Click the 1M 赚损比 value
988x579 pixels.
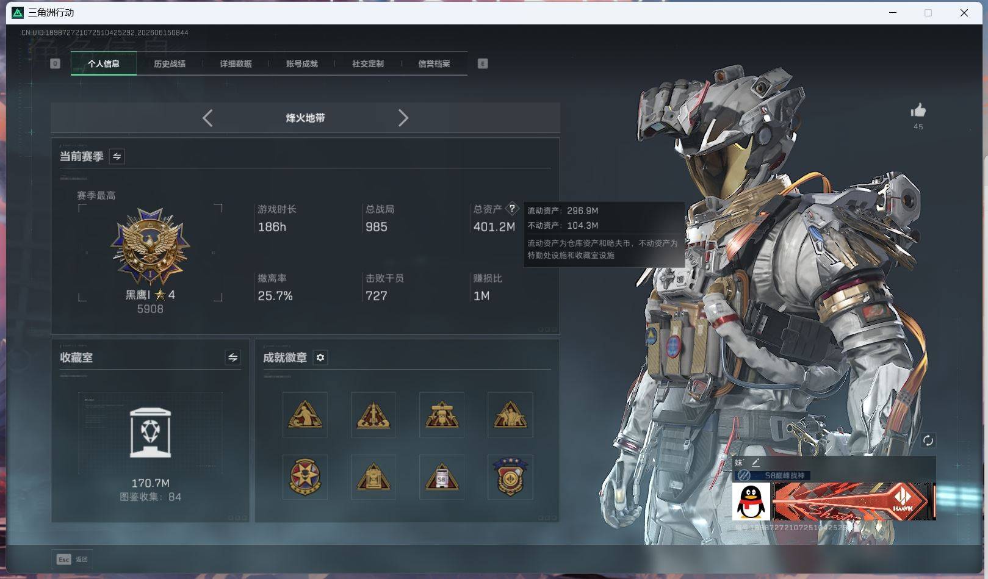[x=481, y=296]
